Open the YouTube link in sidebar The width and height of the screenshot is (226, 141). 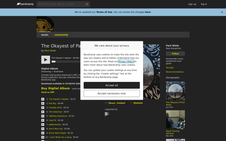point(170,68)
